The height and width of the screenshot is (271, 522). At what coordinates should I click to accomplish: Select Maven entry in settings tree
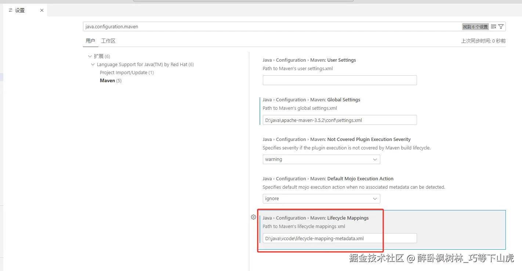point(110,80)
